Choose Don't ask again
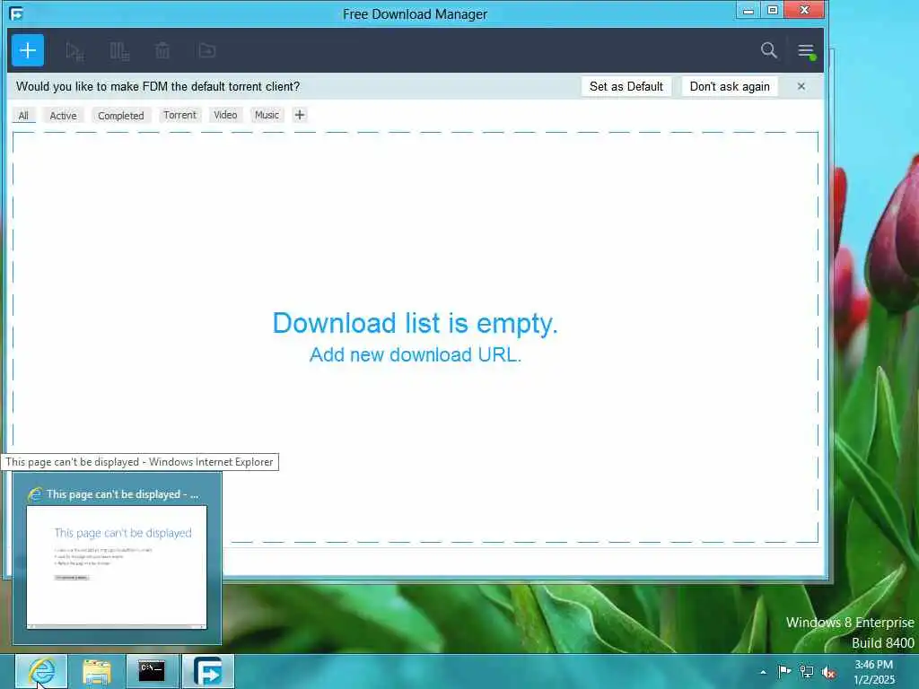Screen dimensions: 919x689 (x=730, y=87)
